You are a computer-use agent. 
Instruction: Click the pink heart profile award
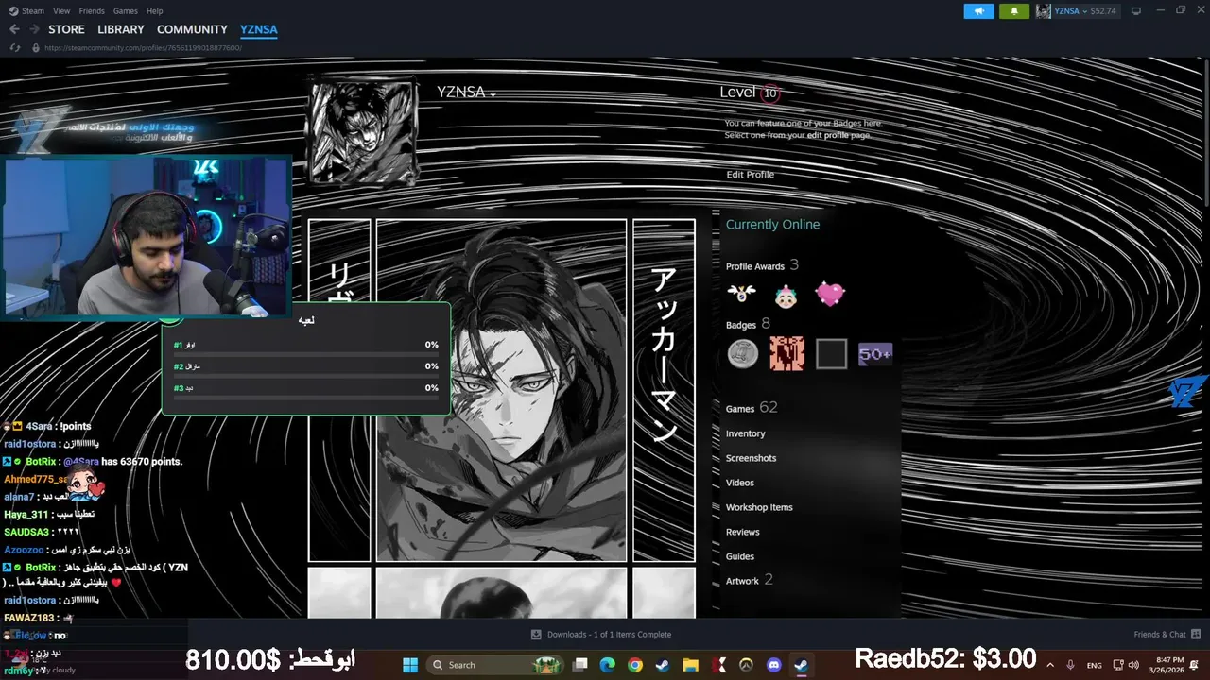click(x=830, y=295)
